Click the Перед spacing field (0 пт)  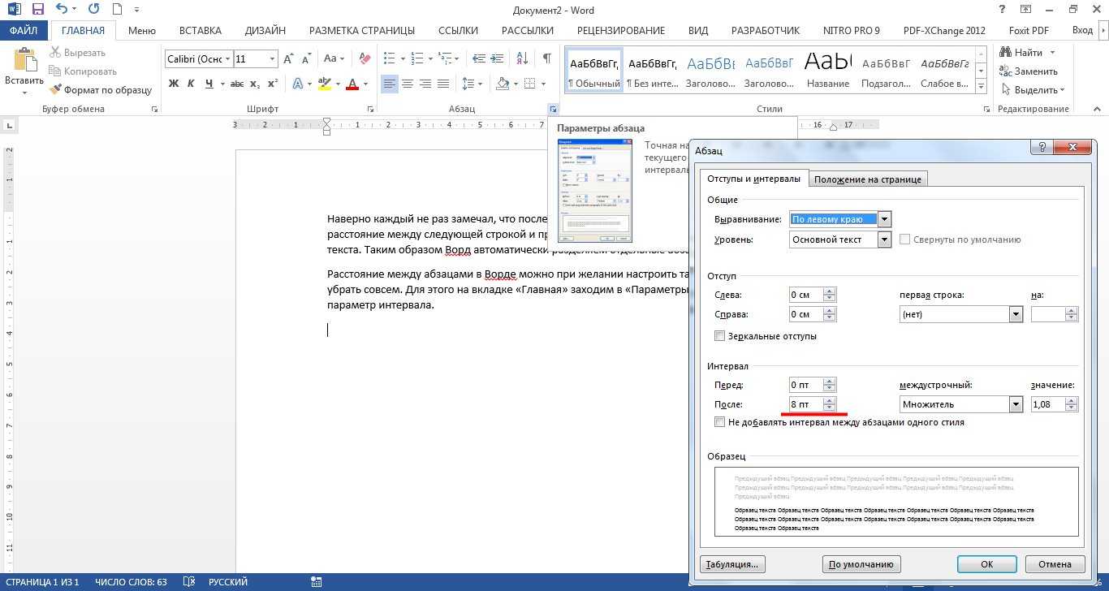tap(805, 385)
